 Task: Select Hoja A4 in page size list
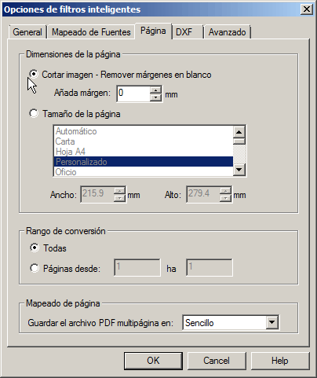[x=144, y=152]
